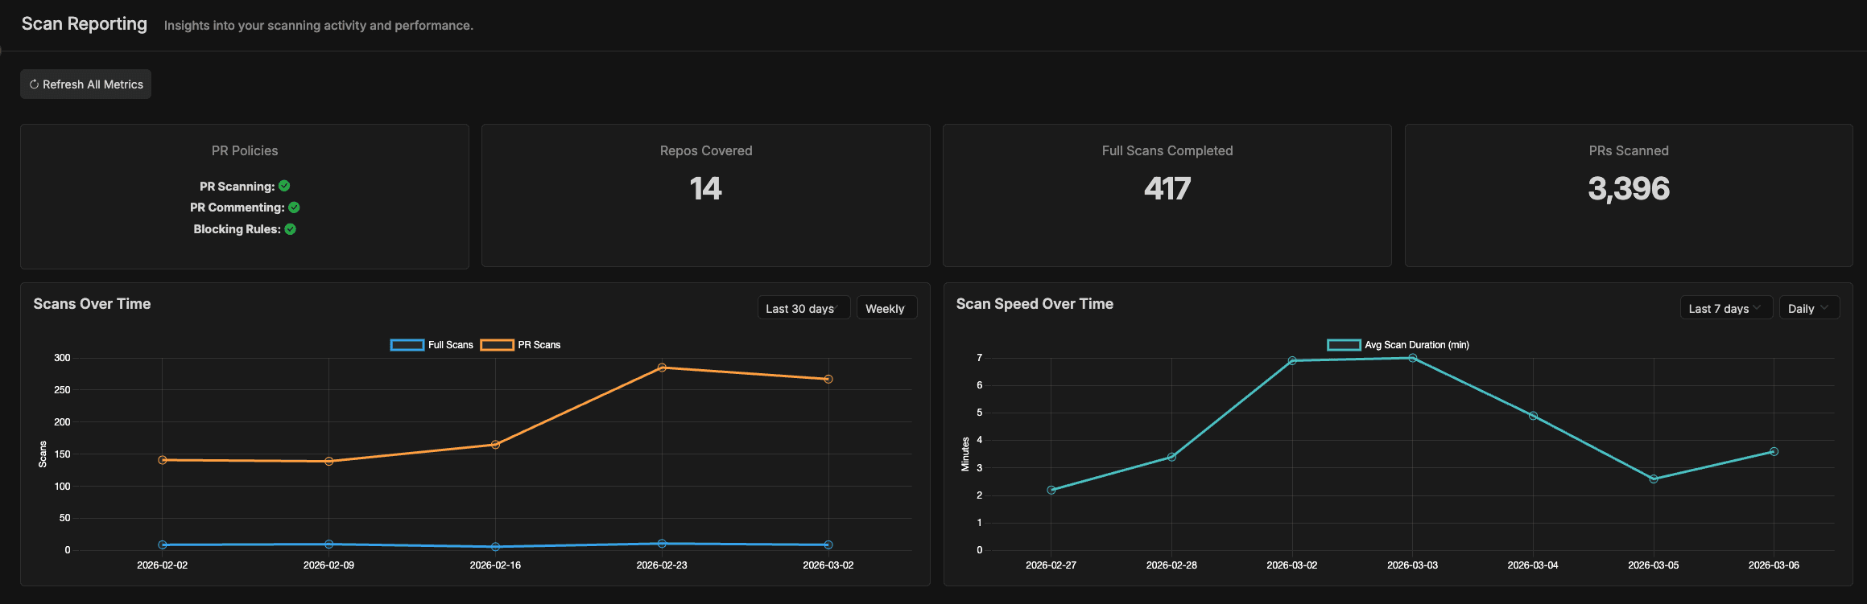Click the scan duration point for 2026-03-05
This screenshot has width=1867, height=604.
(1653, 479)
